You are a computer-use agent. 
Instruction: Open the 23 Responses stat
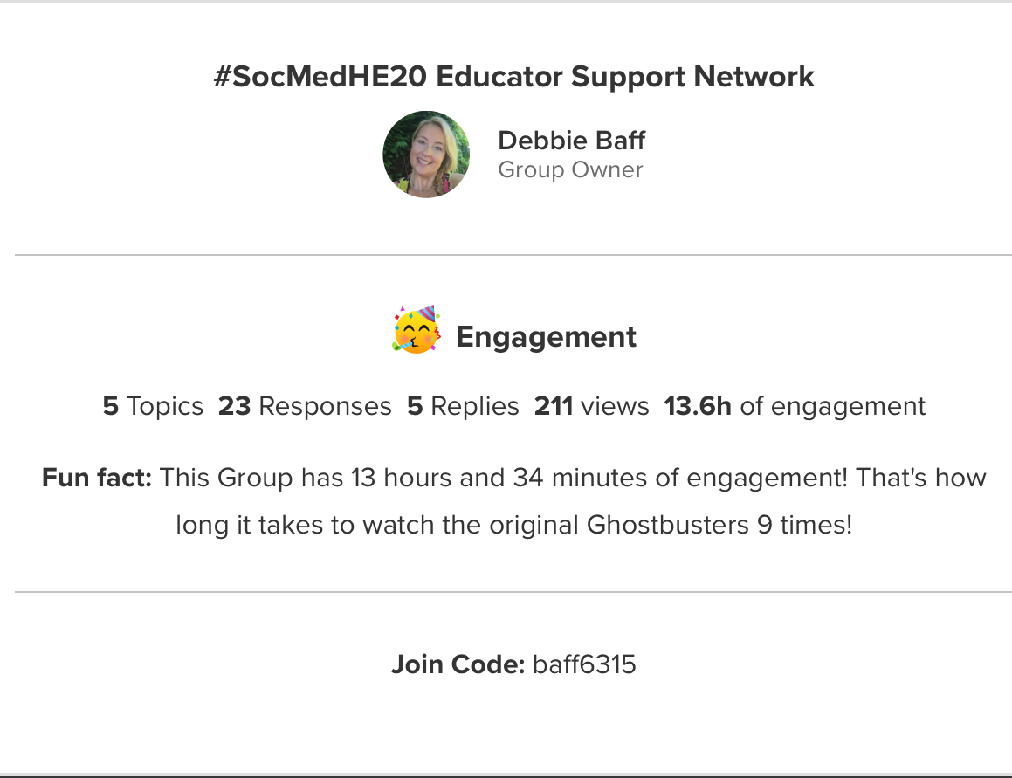pos(305,406)
